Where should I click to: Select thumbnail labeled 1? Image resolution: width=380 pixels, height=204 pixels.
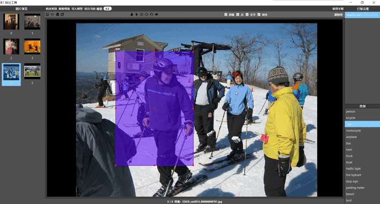click(32, 21)
